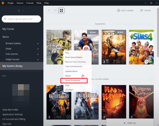The image size is (159, 126).
Task: Minimize the Origin window
Action: [146, 3]
